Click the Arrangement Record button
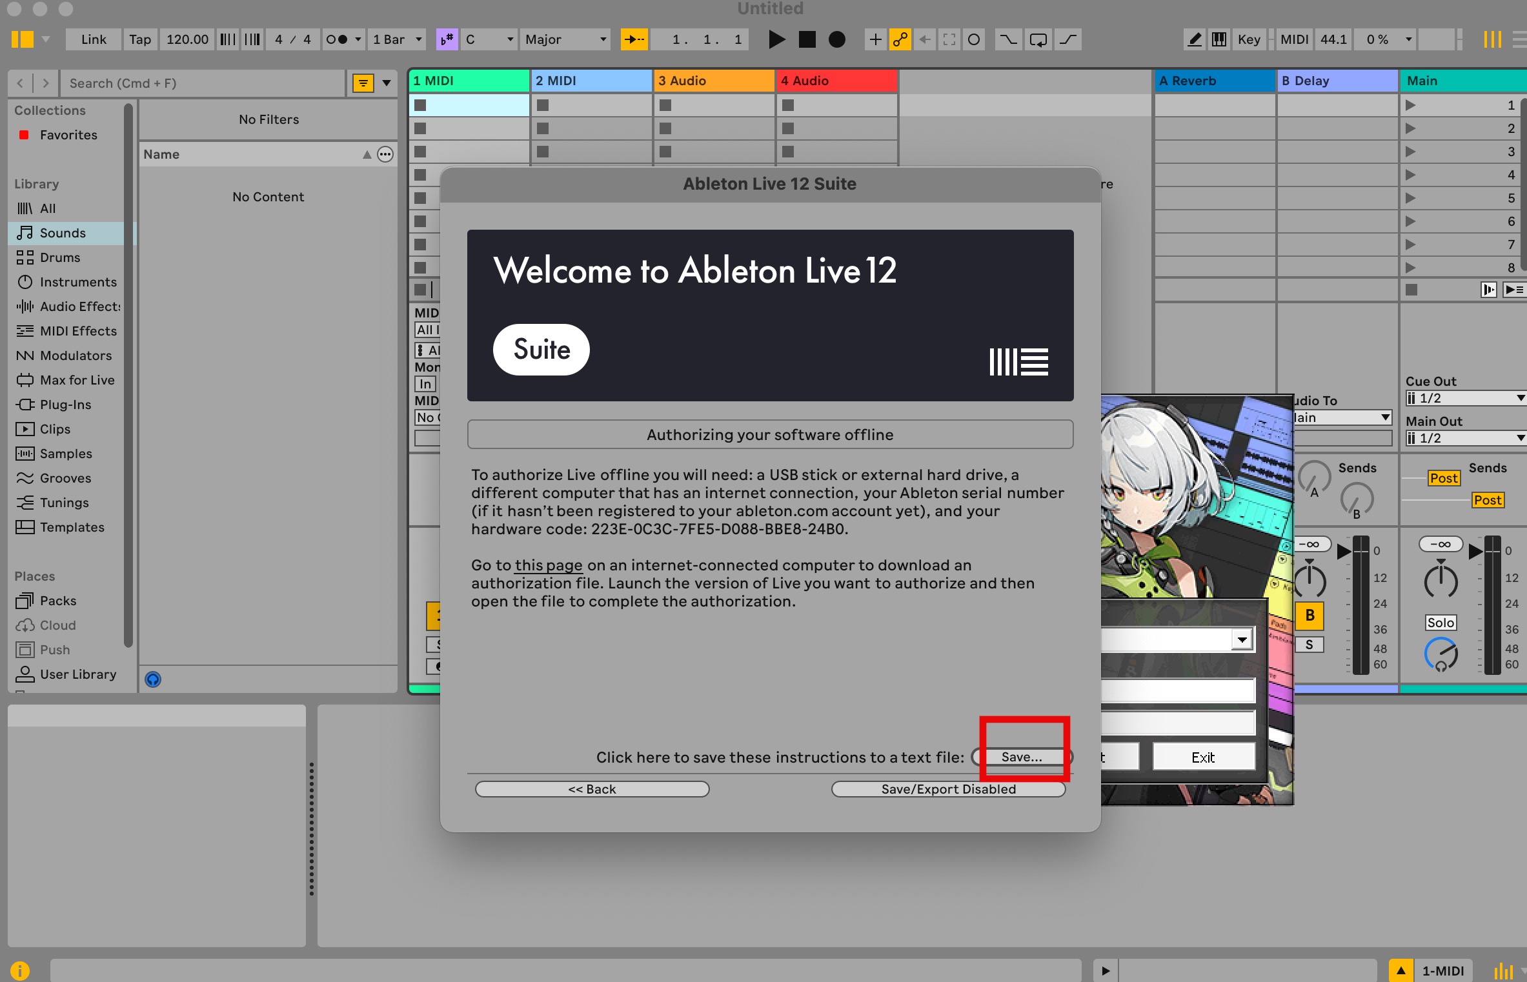This screenshot has width=1527, height=982. click(x=837, y=40)
